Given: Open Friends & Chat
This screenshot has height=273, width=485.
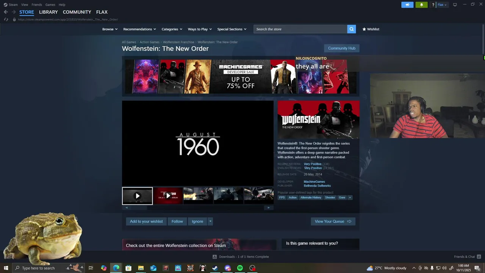Looking at the screenshot, I should point(467,257).
